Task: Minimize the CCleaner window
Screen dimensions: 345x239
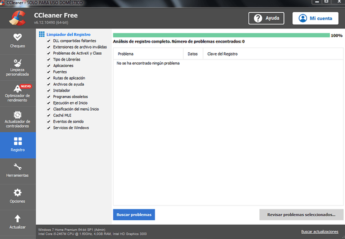Action: [317, 2]
